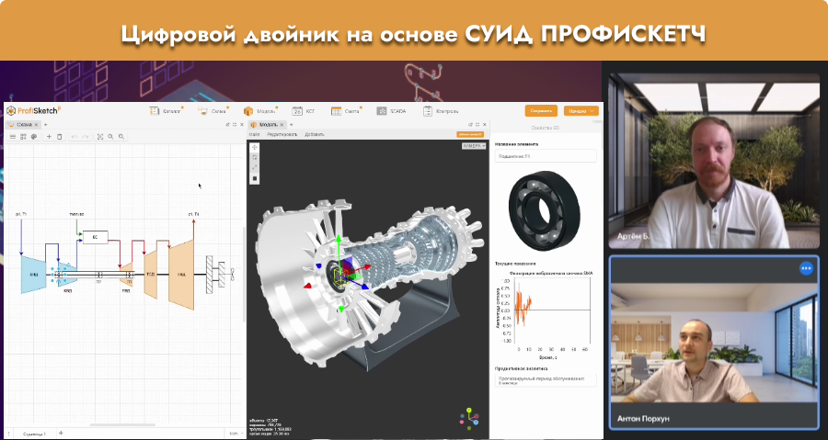Click Антон Порхун's video tile
Viewport: 828px width, 440px height.
click(x=715, y=343)
